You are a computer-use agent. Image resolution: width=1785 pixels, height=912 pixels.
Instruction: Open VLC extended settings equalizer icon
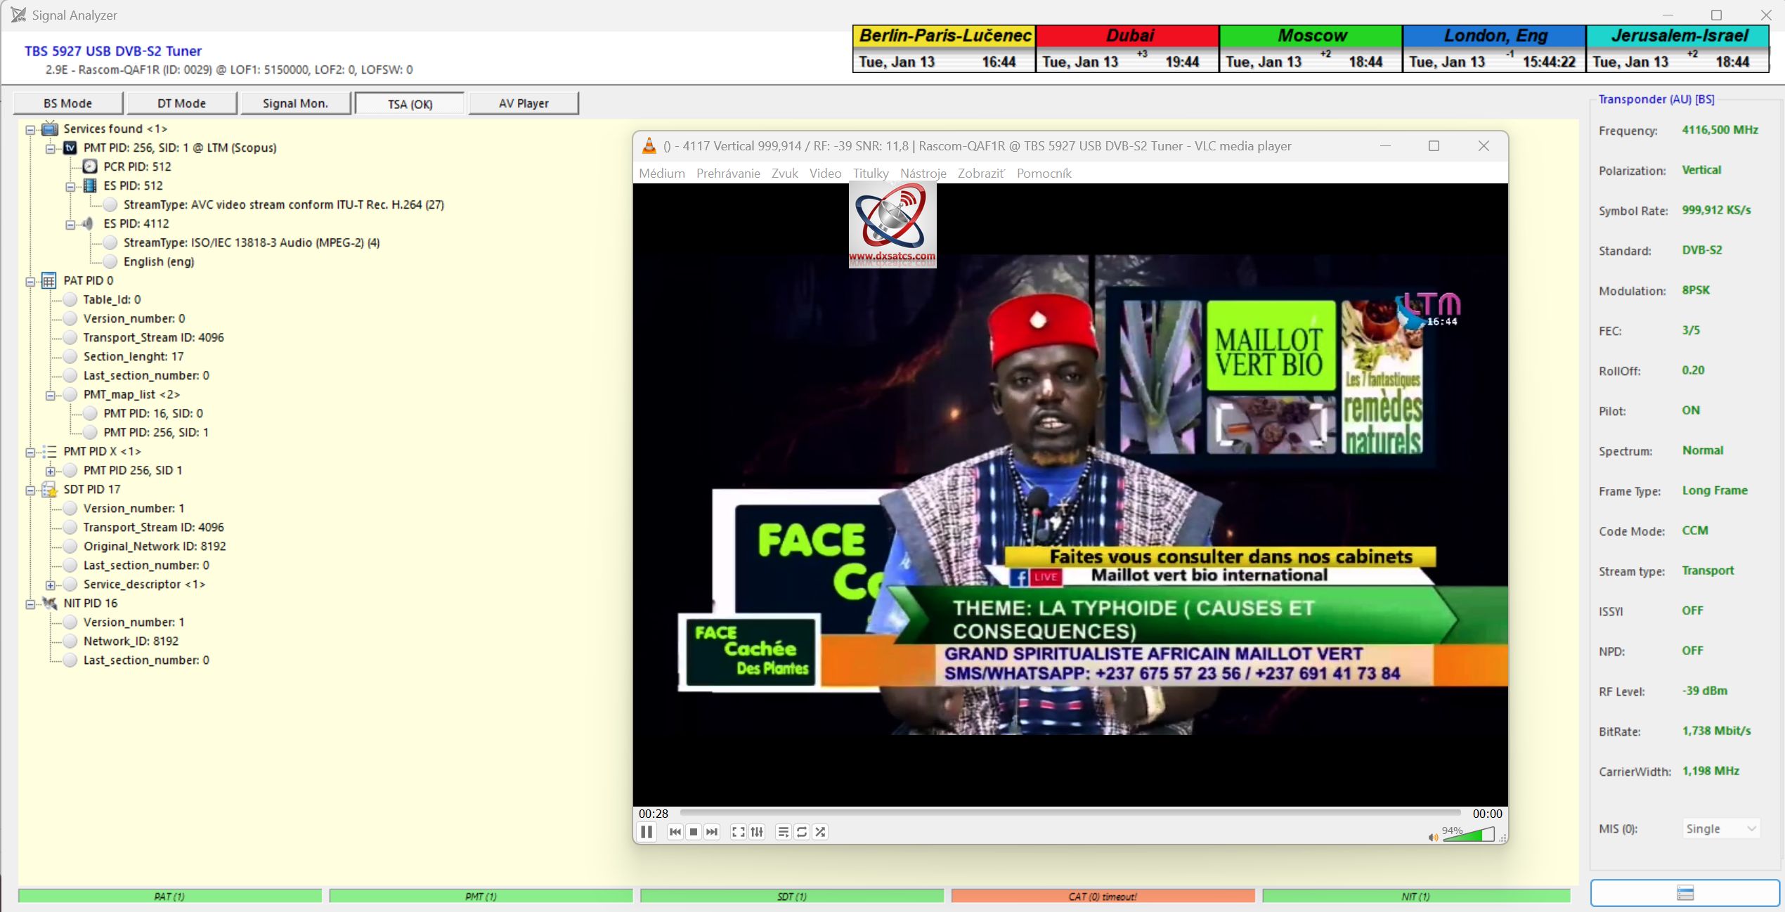point(757,832)
